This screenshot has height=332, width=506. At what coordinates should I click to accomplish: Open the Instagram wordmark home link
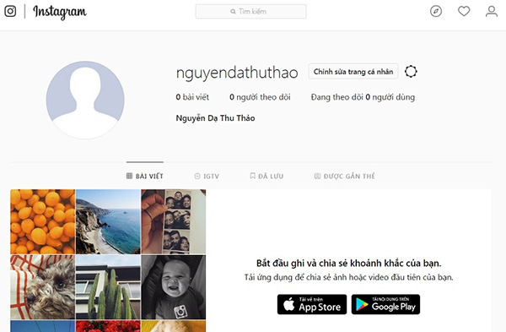click(x=60, y=13)
